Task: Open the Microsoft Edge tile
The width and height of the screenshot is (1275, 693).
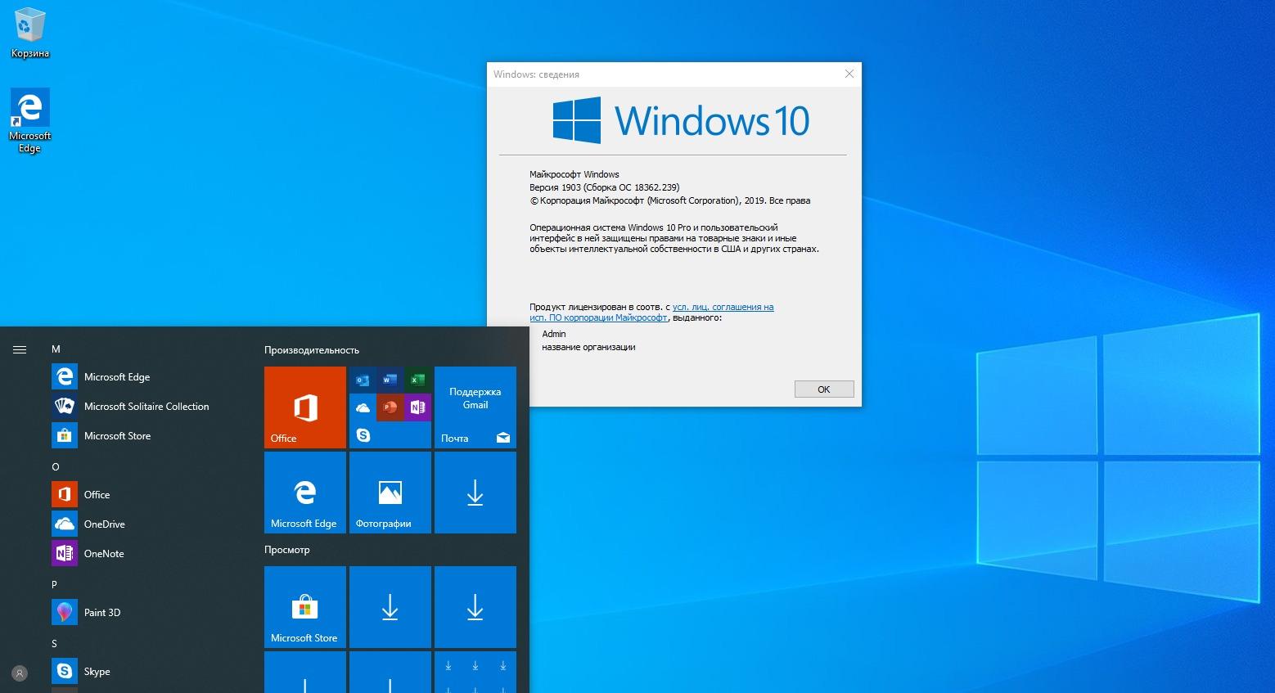Action: 305,493
